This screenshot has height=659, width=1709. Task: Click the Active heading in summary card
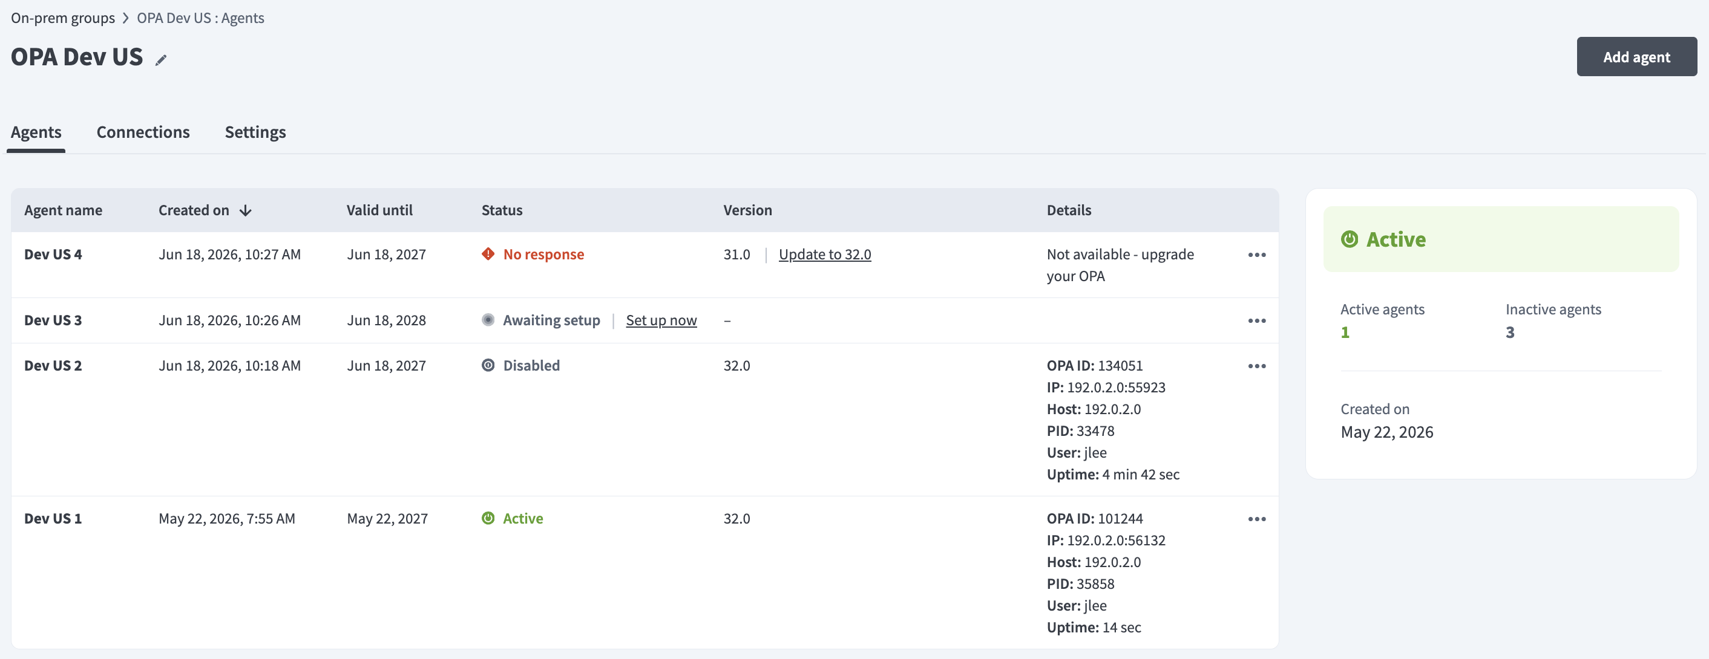coord(1396,239)
